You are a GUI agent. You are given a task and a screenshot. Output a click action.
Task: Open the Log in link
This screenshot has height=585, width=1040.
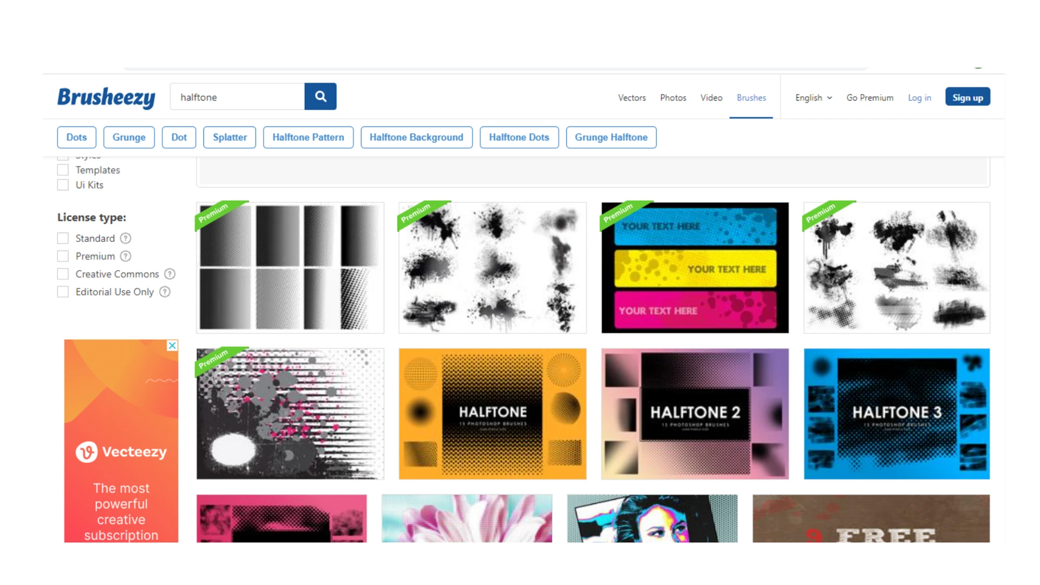[x=919, y=98]
